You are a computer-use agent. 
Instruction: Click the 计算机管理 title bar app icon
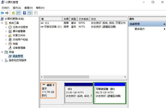3,2
